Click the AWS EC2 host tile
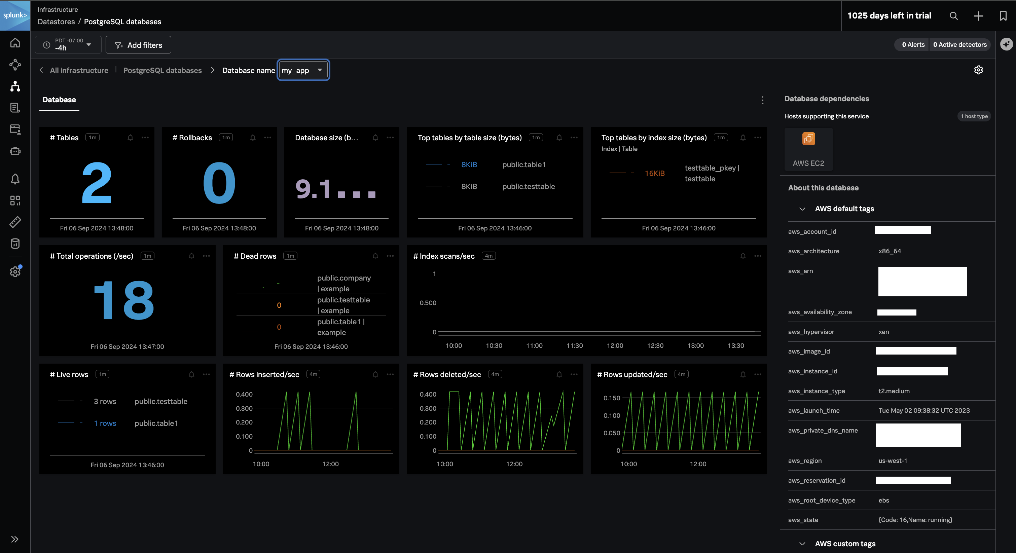This screenshot has height=553, width=1016. (808, 149)
